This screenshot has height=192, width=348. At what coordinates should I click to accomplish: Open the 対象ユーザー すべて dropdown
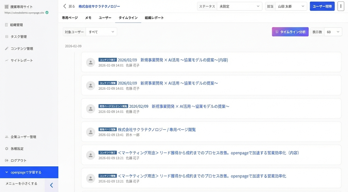pos(101,32)
